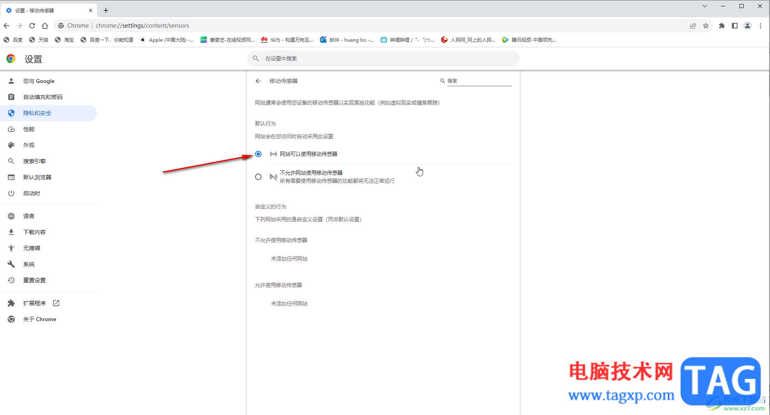Open 人民网 bookmark

coord(468,40)
